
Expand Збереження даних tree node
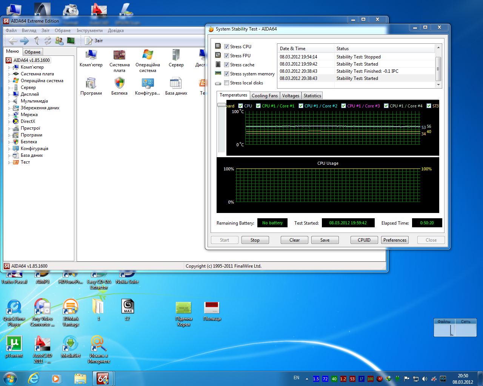[9, 108]
